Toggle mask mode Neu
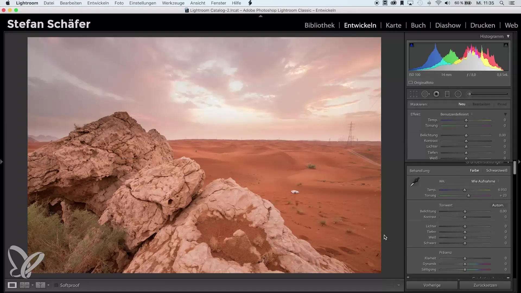 point(462,104)
